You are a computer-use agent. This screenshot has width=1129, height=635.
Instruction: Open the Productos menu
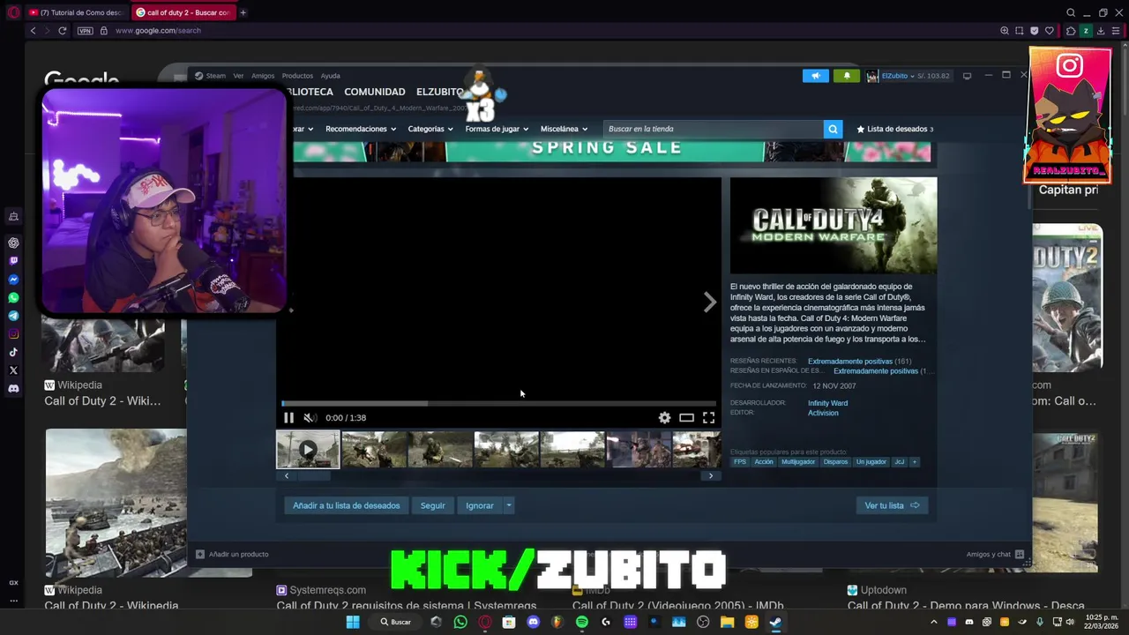coord(297,76)
